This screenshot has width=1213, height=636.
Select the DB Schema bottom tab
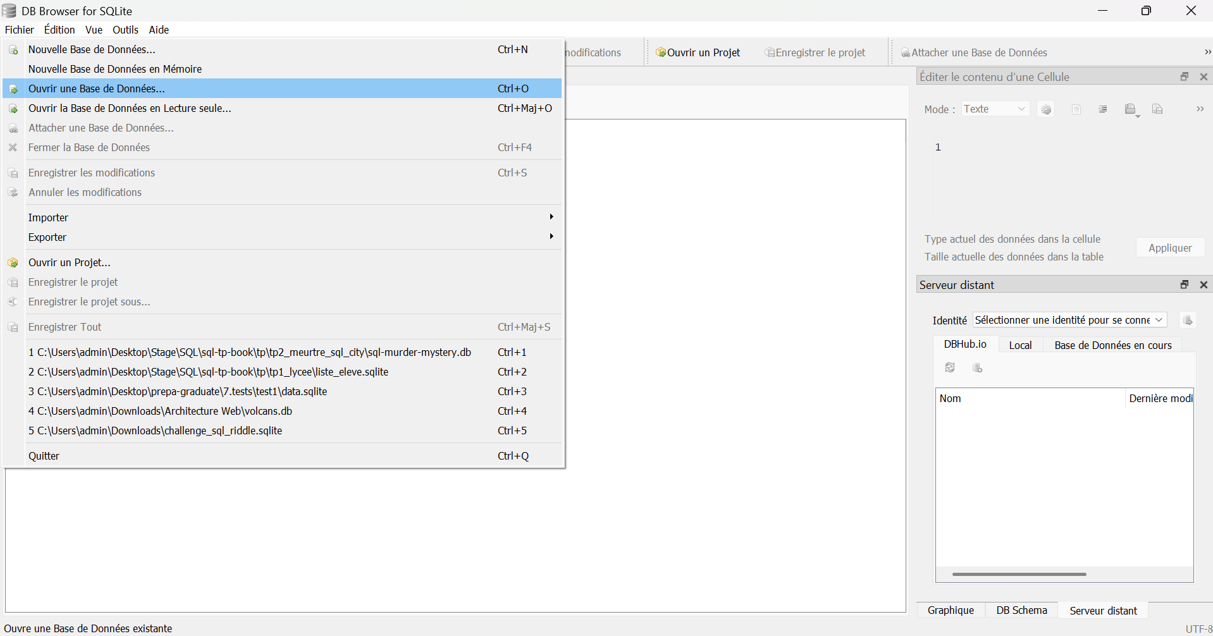pyautogui.click(x=1021, y=609)
